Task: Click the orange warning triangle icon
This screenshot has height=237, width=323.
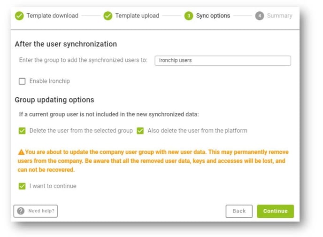Action: point(21,152)
